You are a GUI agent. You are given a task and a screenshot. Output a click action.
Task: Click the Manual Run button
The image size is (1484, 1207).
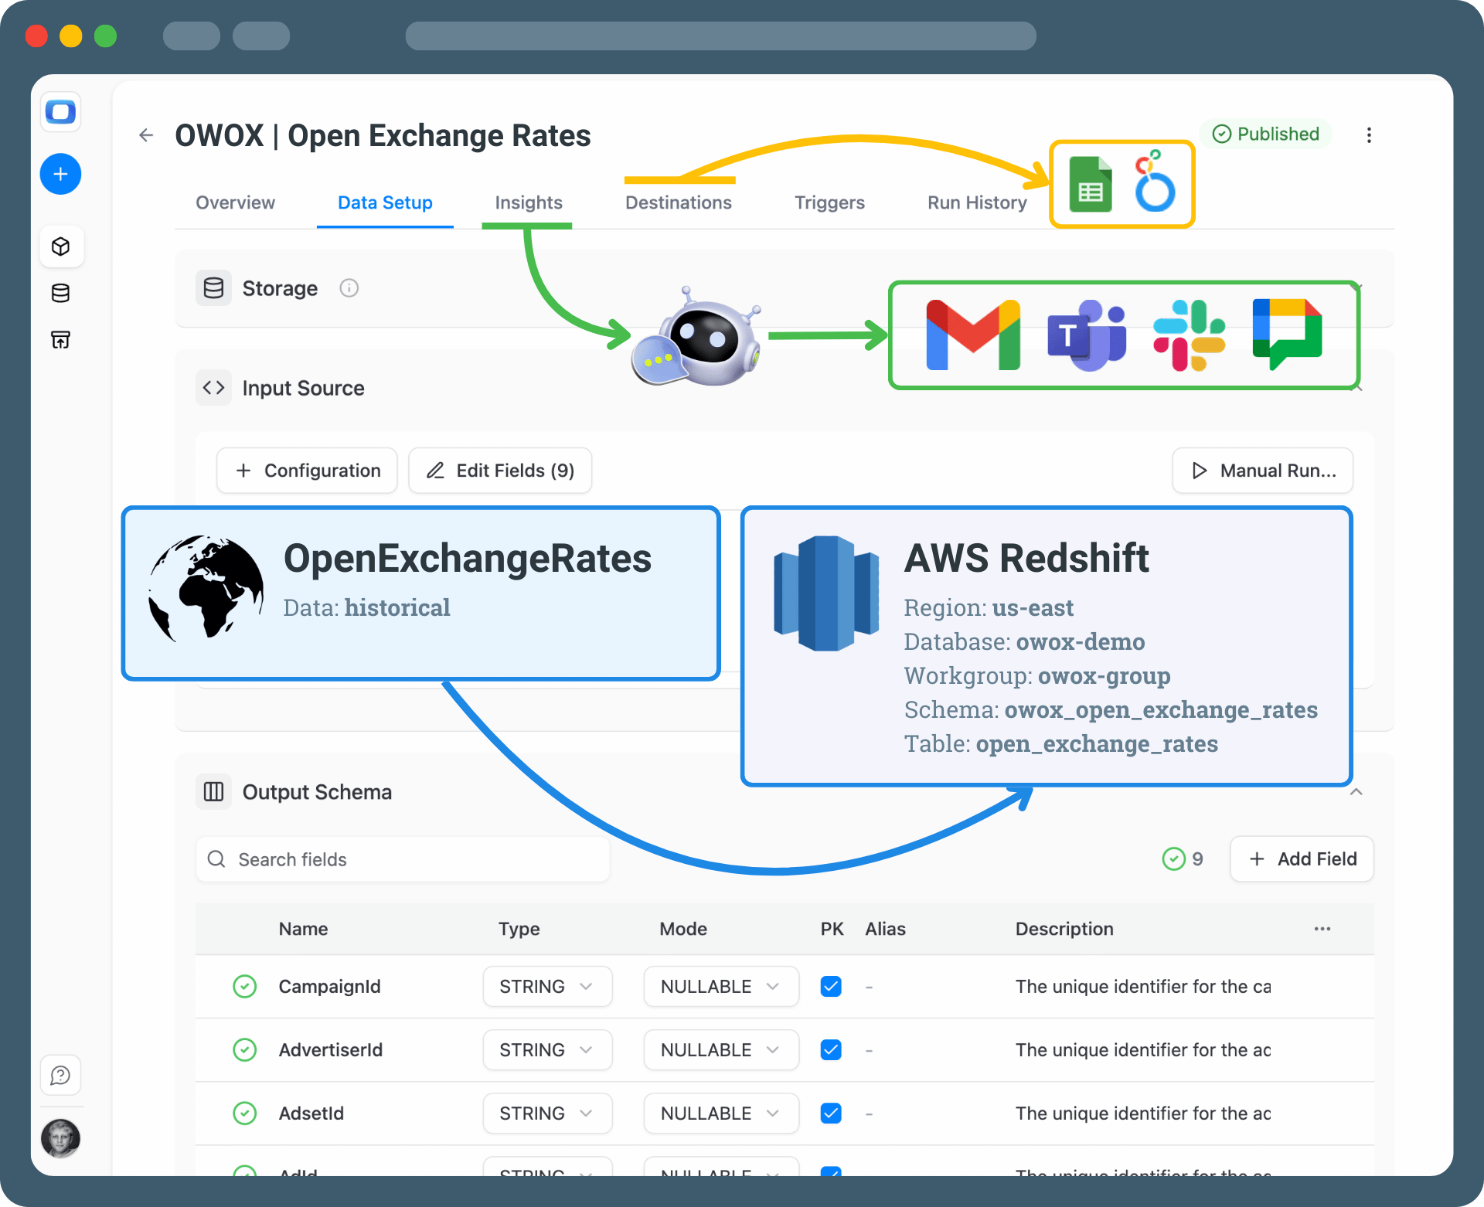click(x=1262, y=471)
